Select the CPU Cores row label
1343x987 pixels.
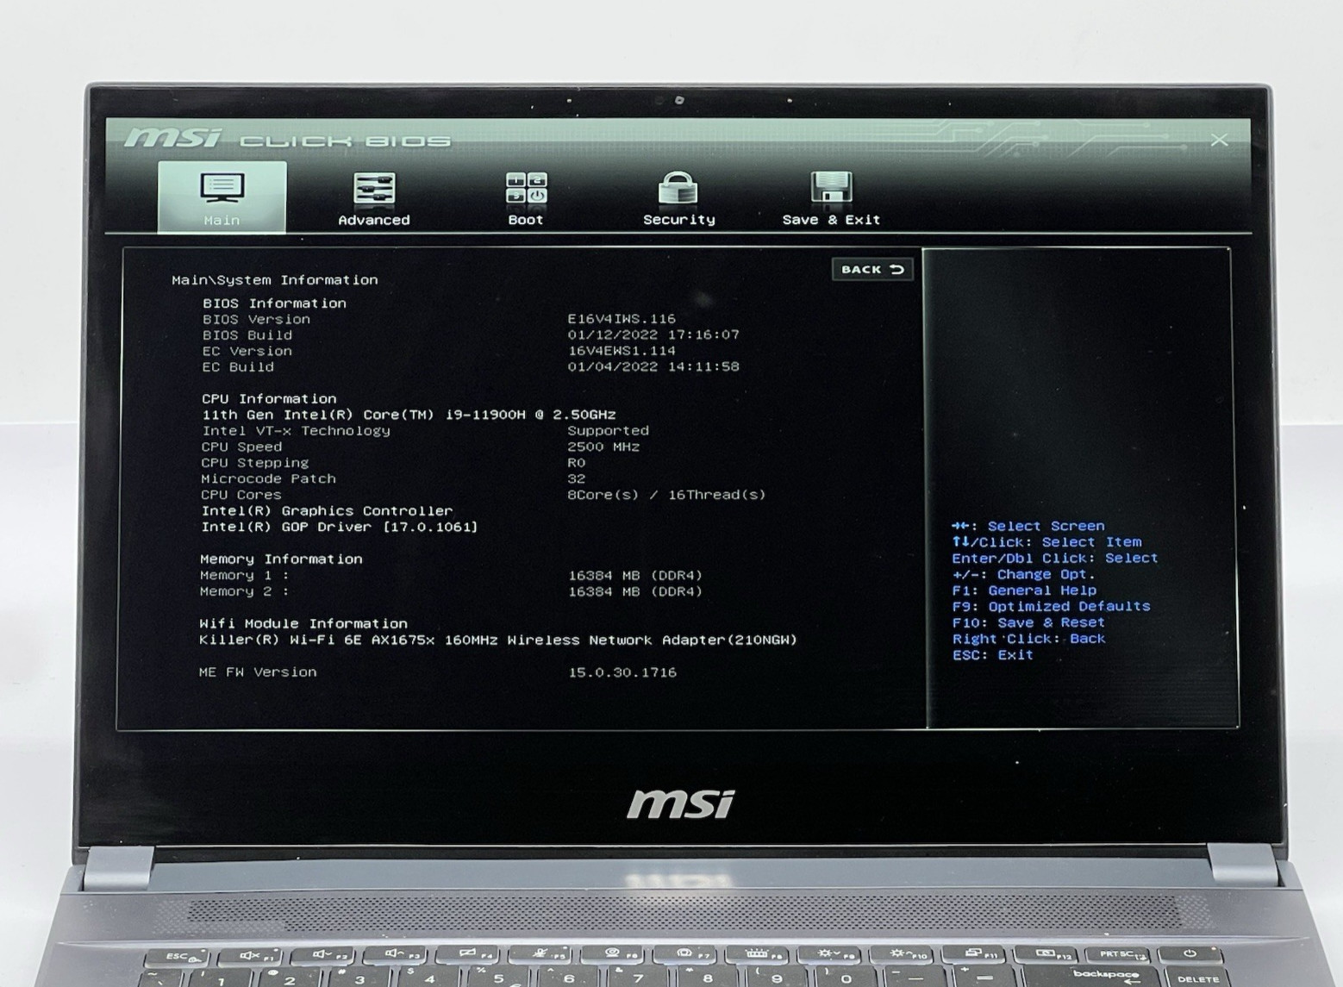tap(240, 496)
